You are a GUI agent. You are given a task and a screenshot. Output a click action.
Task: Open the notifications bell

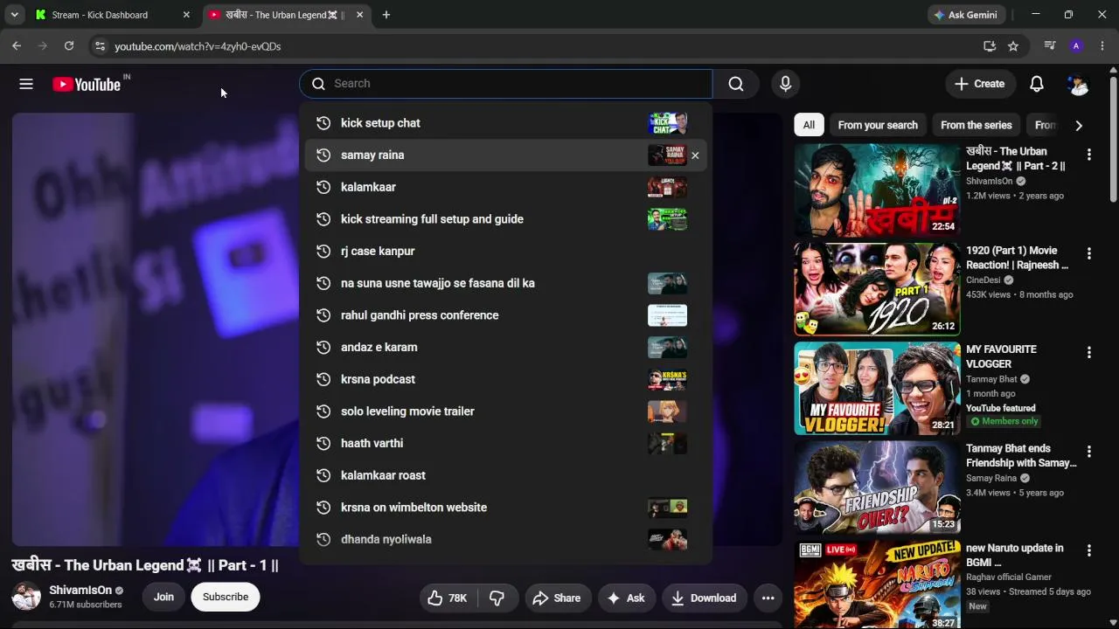1036,84
